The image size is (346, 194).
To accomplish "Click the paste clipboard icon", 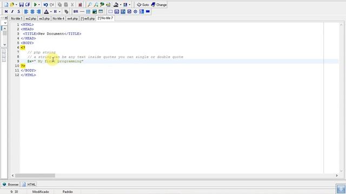I will tap(66, 5).
